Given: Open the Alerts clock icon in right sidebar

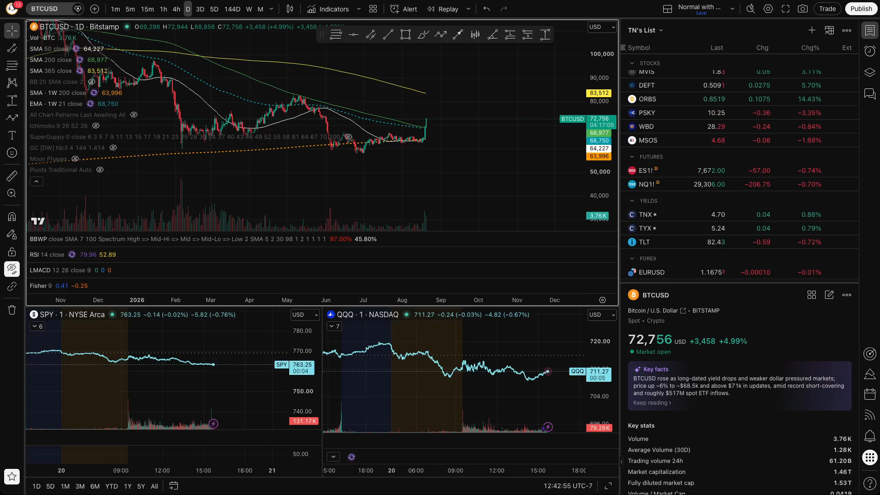Looking at the screenshot, I should [x=869, y=51].
